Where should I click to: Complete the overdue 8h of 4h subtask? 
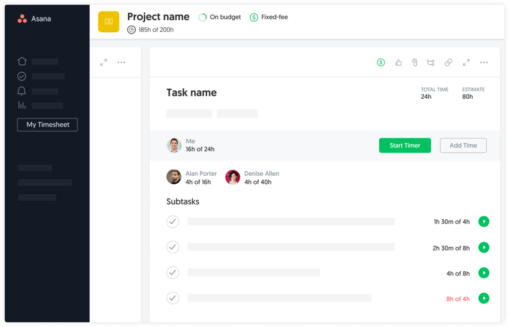[x=172, y=298]
